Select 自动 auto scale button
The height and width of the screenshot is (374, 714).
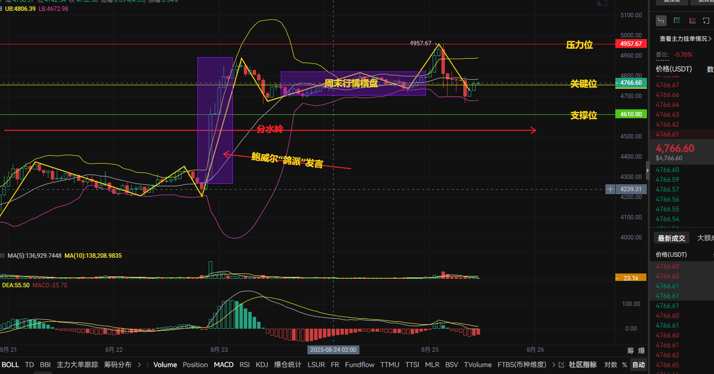[x=639, y=365]
